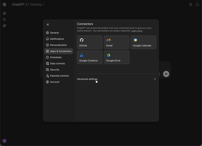The width and height of the screenshot is (202, 146).
Task: Close the settings dialog with the X
Action: pos(48,25)
